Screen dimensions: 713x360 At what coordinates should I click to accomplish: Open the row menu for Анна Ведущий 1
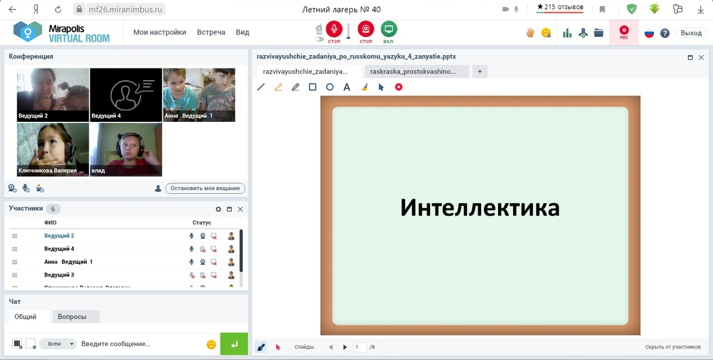(x=14, y=262)
